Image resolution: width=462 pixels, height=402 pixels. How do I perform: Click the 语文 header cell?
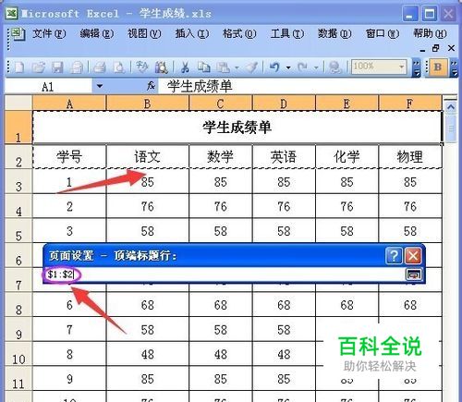pos(148,156)
